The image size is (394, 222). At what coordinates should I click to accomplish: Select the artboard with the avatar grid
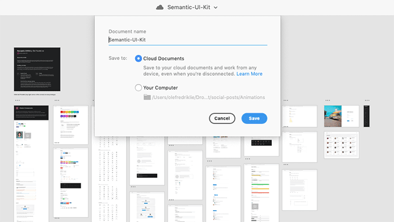click(342, 145)
